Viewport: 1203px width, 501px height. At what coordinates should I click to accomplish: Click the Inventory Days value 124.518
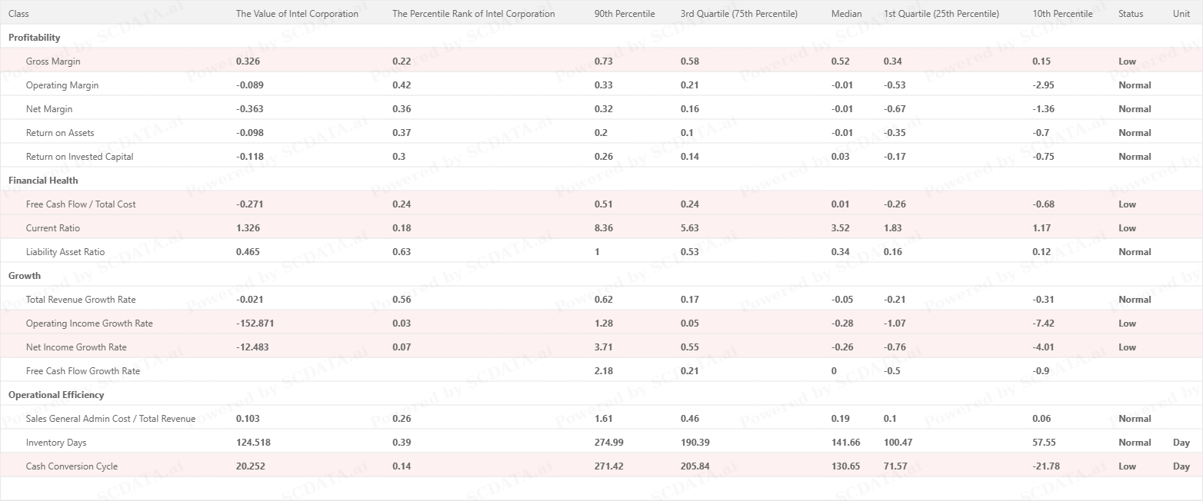[253, 443]
